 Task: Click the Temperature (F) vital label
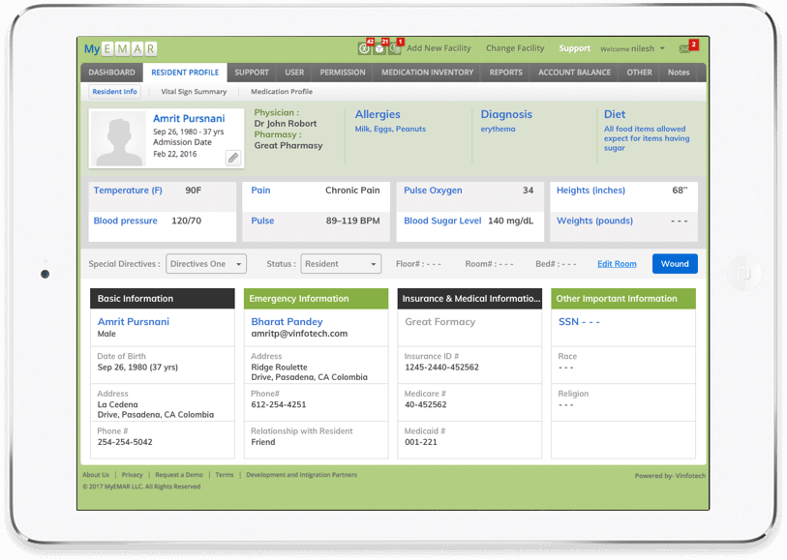point(128,190)
